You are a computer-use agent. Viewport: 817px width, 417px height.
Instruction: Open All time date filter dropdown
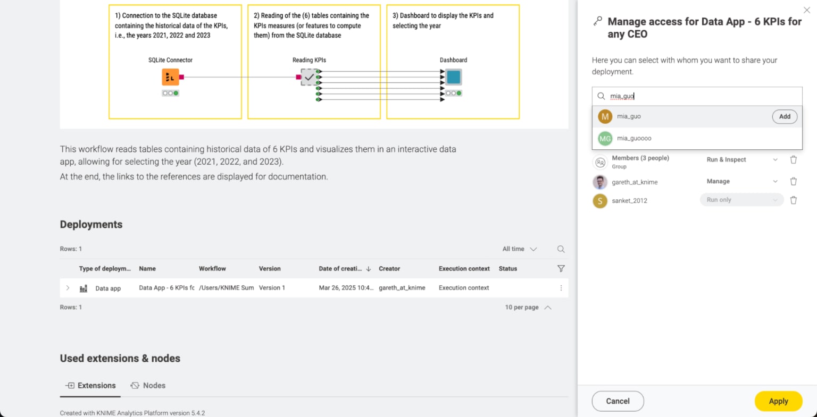(x=520, y=249)
